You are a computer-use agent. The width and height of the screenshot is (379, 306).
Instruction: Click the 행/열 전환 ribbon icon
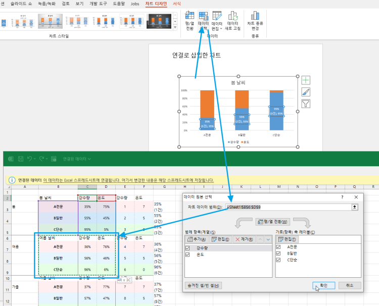[189, 21]
